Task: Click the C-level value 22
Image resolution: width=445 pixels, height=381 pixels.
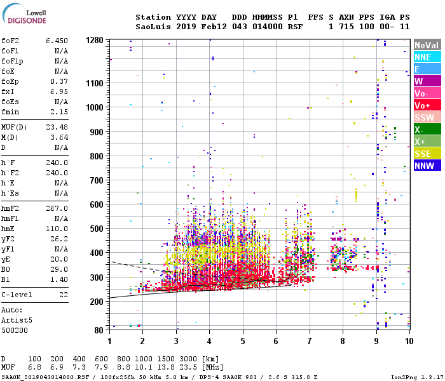Action: (64, 295)
